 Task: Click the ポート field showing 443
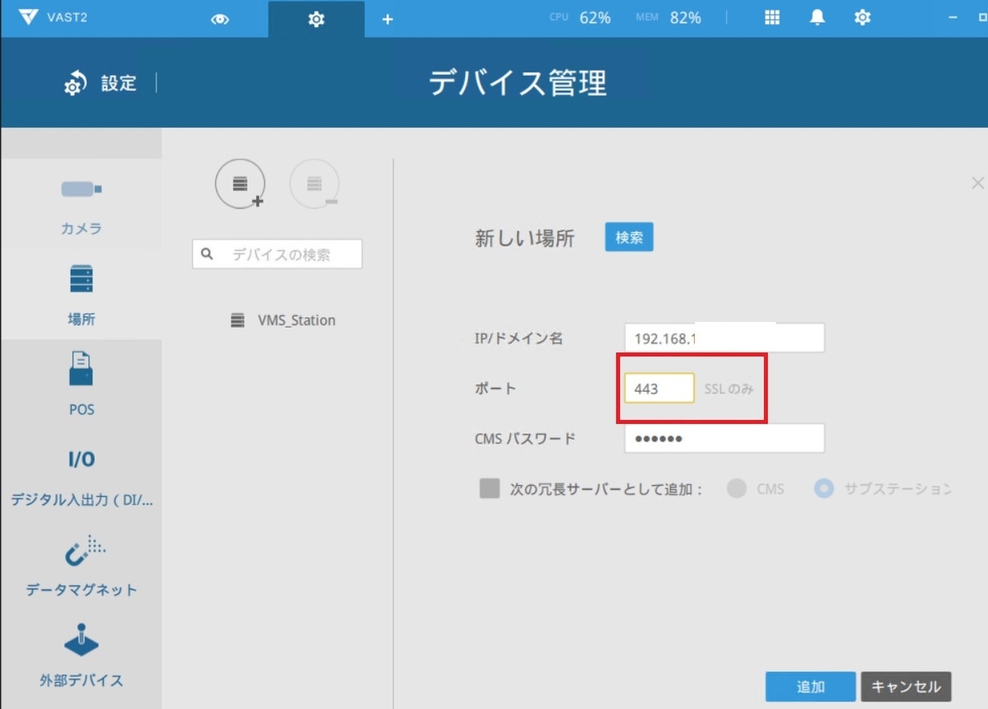(x=659, y=389)
